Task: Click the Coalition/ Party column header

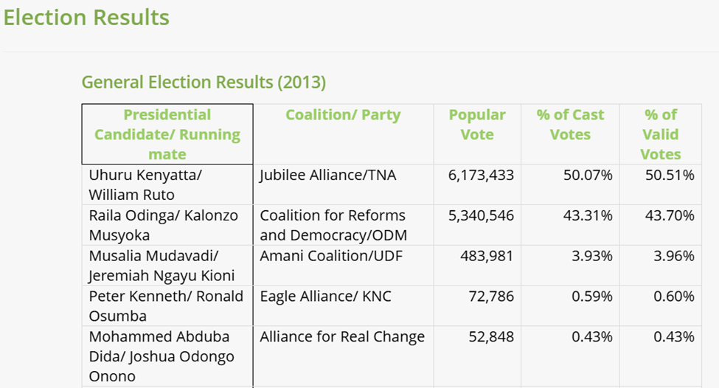Action: 343,115
